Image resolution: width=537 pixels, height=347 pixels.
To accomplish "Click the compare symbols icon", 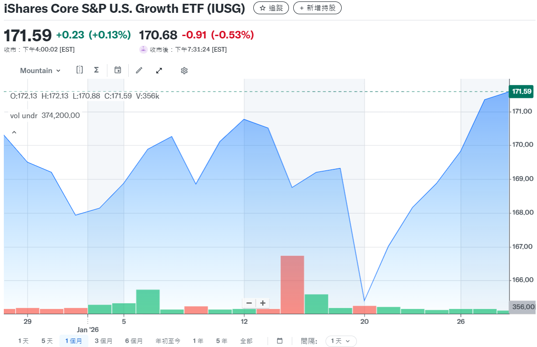I will [x=79, y=70].
